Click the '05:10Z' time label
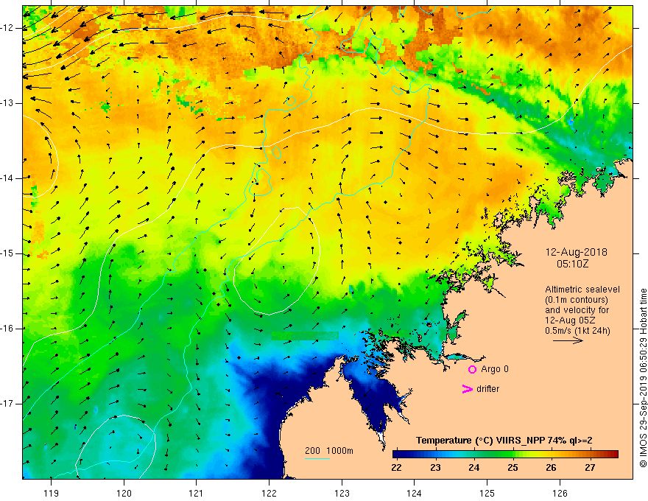Image resolution: width=648 pixels, height=501 pixels. pos(572,264)
